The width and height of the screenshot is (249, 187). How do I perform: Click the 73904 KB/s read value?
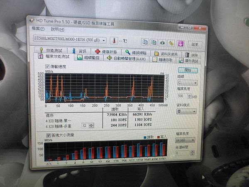[117, 115]
